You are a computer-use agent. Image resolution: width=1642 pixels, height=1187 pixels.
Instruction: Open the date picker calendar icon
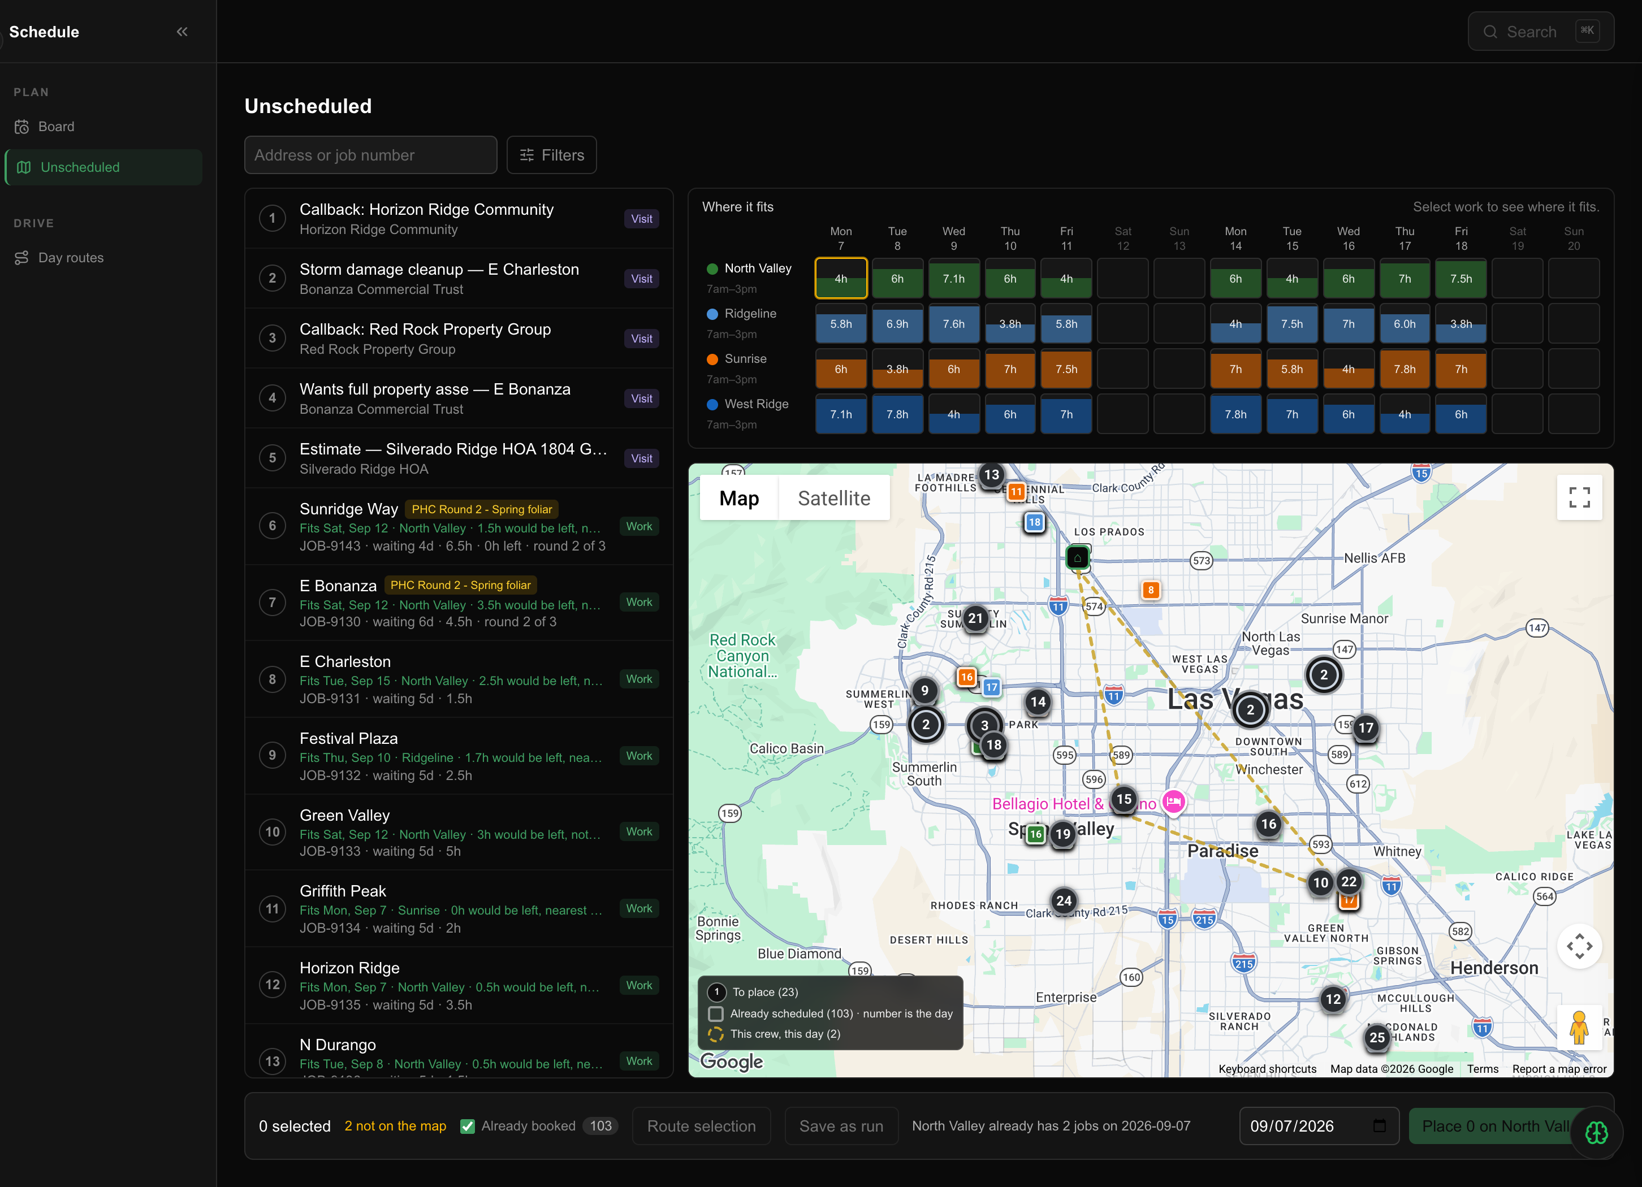tap(1379, 1126)
